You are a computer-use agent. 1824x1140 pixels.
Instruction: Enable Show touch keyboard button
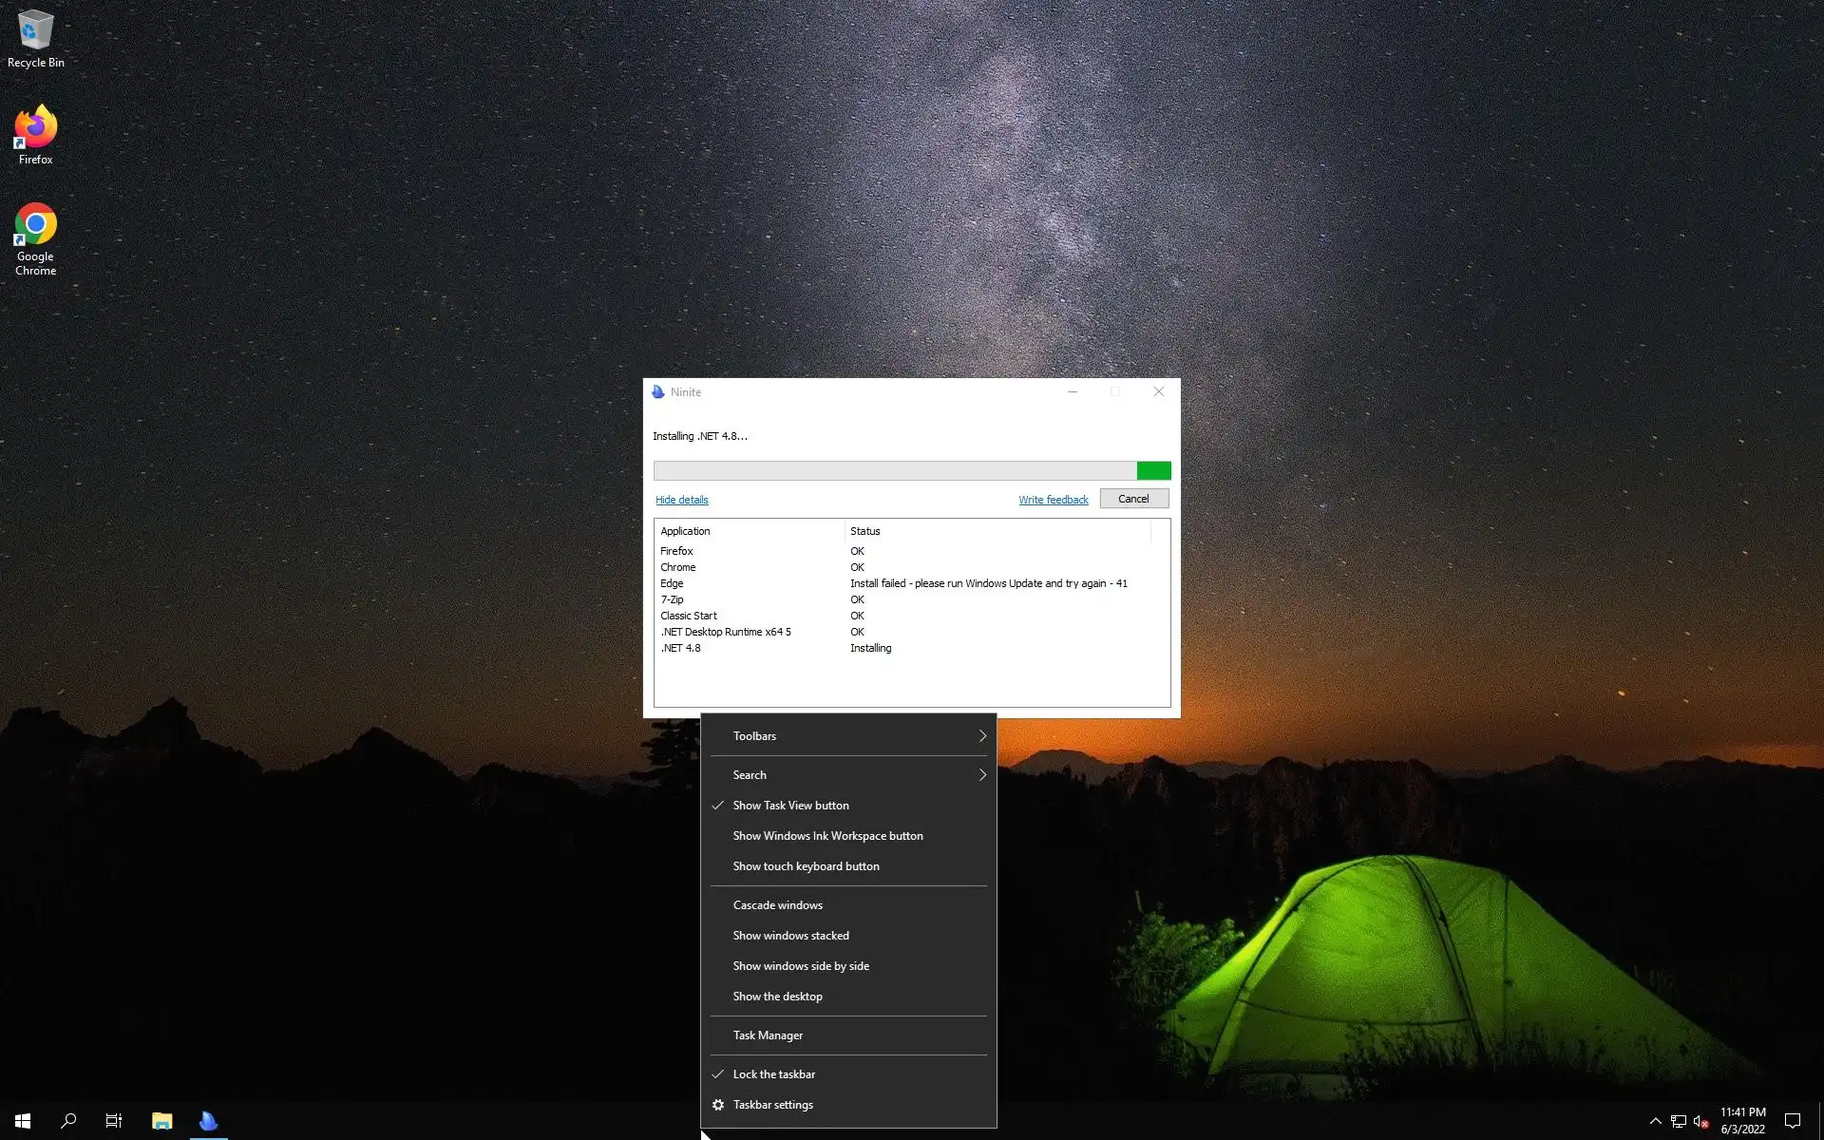806,866
